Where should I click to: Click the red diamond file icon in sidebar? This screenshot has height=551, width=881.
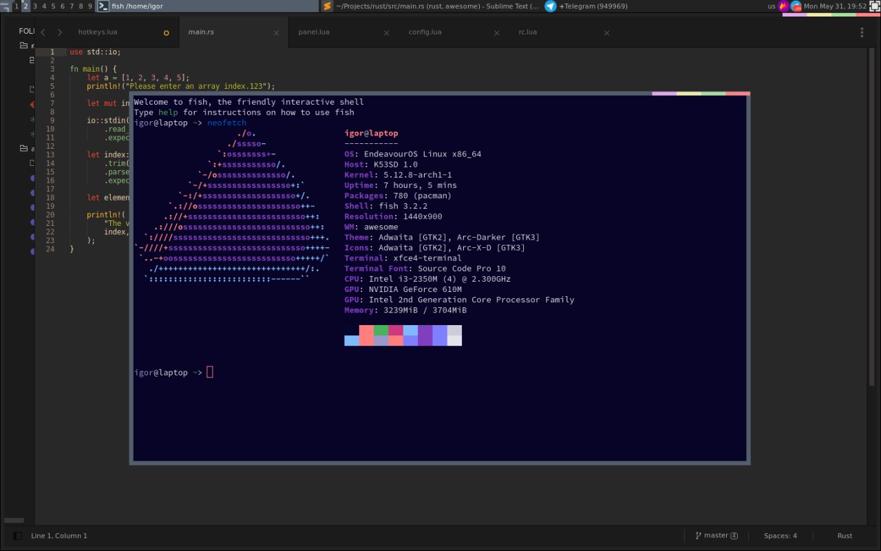32,105
